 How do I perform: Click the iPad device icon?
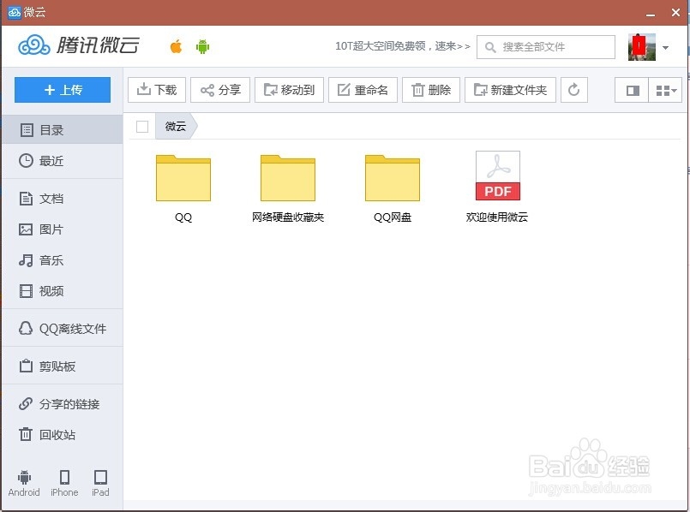(x=100, y=483)
